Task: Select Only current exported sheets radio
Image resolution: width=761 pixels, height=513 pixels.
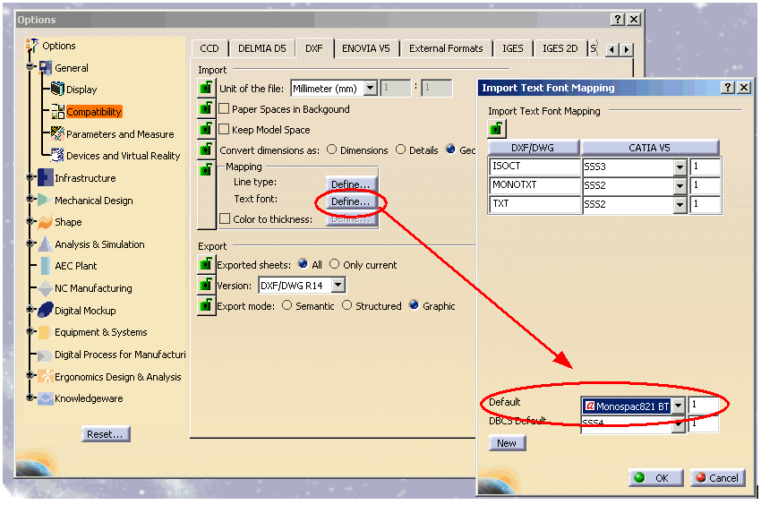Action: 335,264
